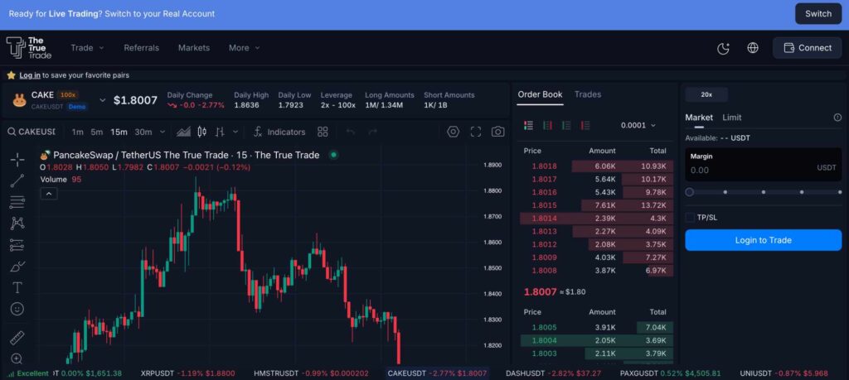Screen dimensions: 849x380
Task: Expand the Trade navigation menu
Action: (87, 47)
